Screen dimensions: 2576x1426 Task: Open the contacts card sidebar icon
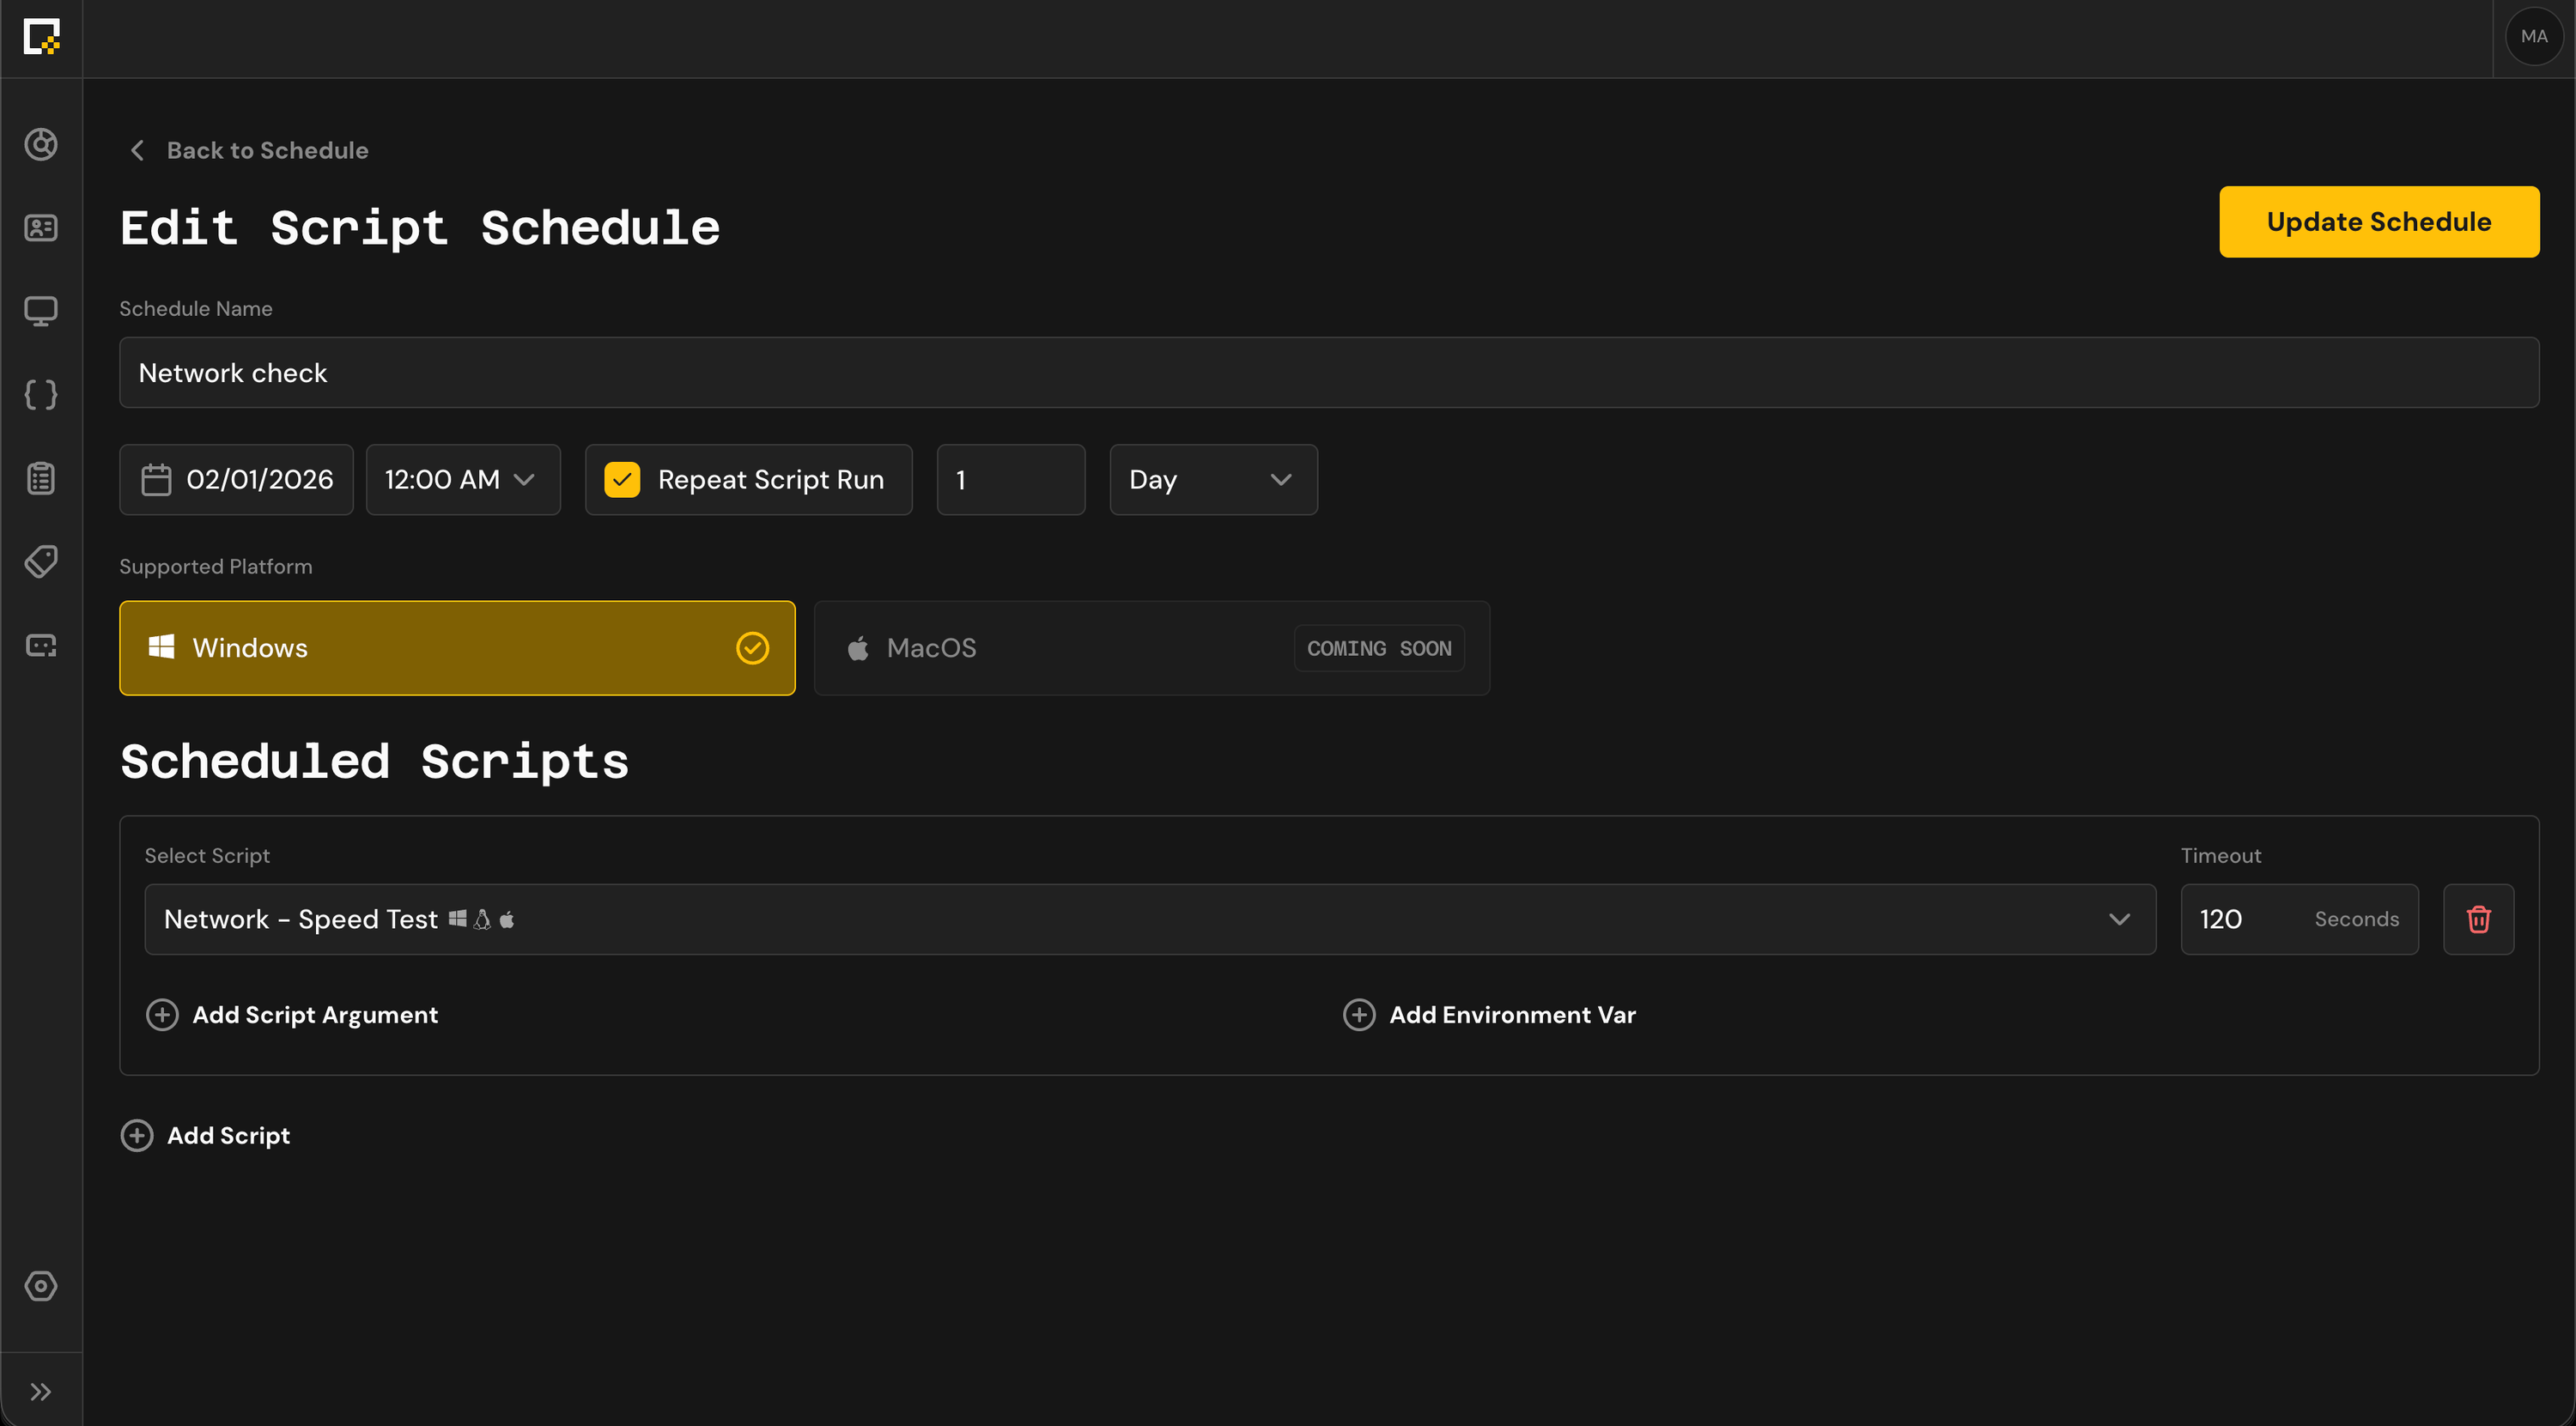point(41,228)
